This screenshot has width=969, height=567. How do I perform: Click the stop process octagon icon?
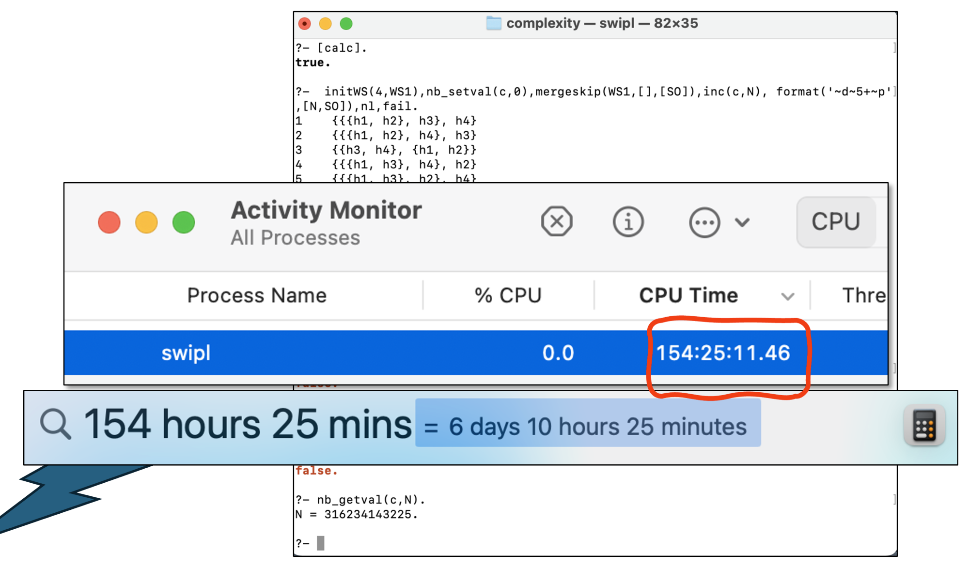coord(557,221)
